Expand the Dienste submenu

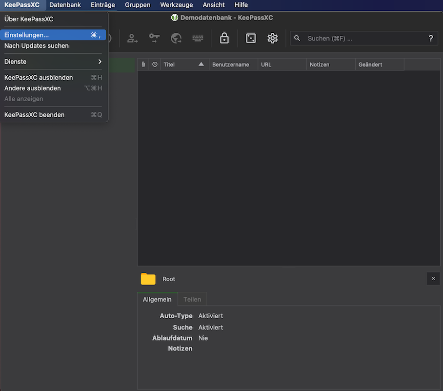click(54, 62)
